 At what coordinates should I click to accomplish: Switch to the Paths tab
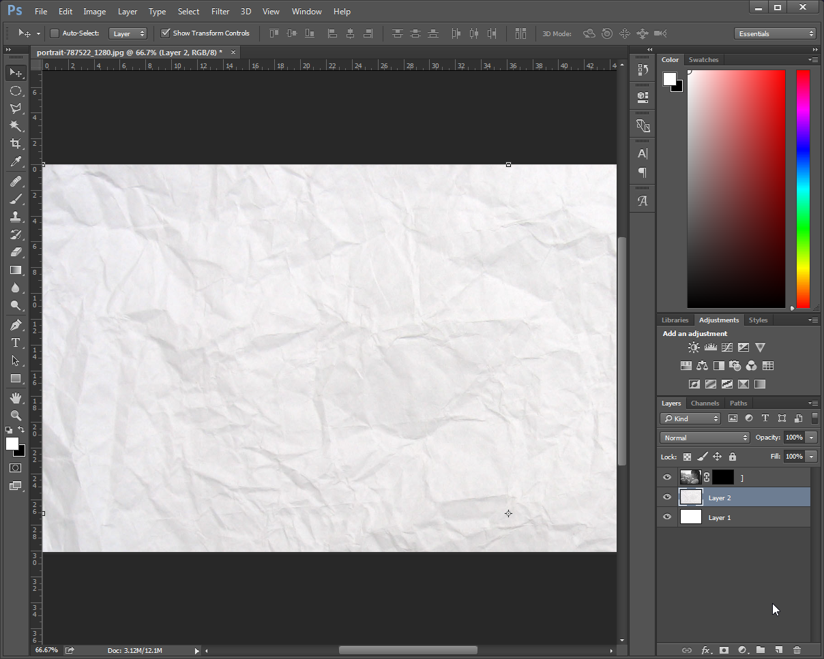738,403
